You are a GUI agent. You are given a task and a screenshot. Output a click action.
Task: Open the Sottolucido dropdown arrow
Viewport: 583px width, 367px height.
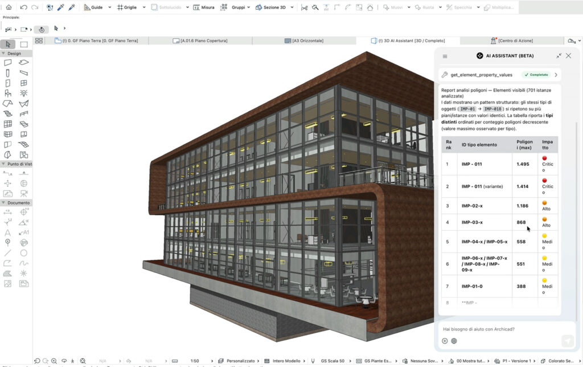click(x=187, y=7)
